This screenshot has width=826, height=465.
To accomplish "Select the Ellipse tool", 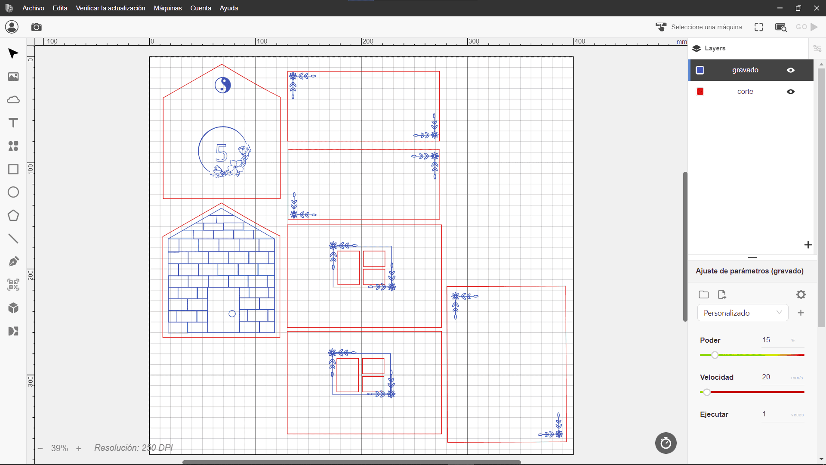I will [x=13, y=192].
